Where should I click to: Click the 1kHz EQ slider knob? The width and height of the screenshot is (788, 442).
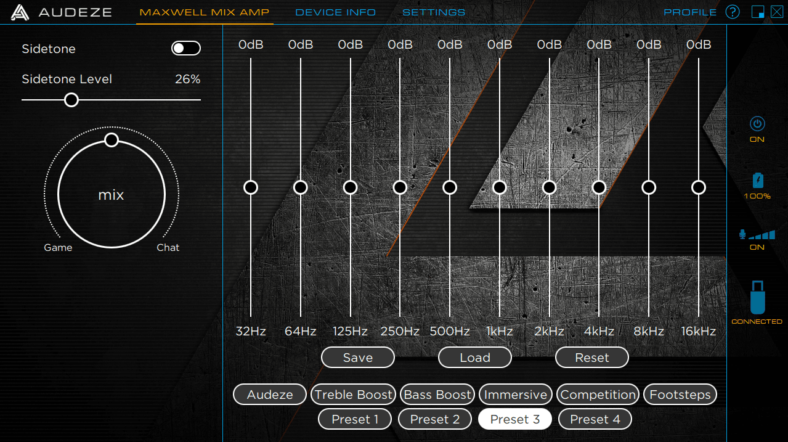(x=500, y=187)
